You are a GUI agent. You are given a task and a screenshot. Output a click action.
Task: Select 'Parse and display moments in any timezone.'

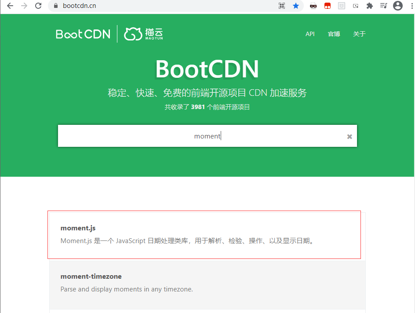pos(127,289)
